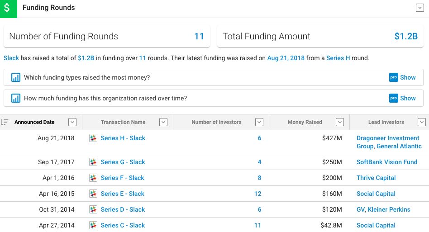The image size is (429, 232).
Task: Show which funding types raised most money
Action: 402,77
